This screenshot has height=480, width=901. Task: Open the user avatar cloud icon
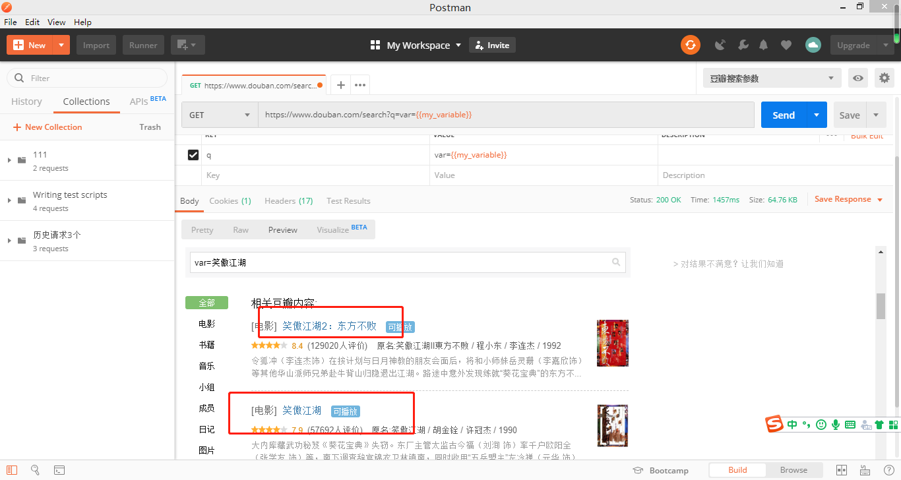813,45
